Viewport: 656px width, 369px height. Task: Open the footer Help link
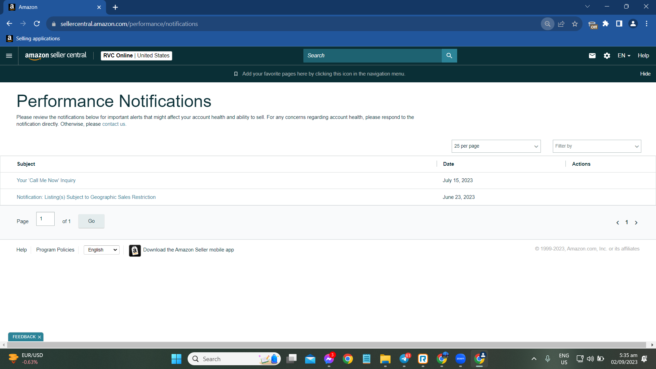tap(22, 250)
